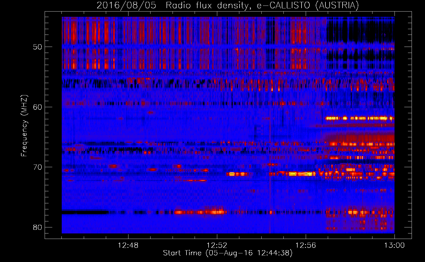The image size is (425, 262).
Task: Click the 12:52 time tick label
Action: click(x=217, y=245)
